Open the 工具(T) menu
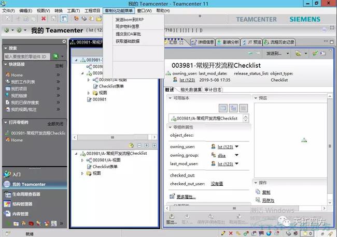 click(x=74, y=11)
